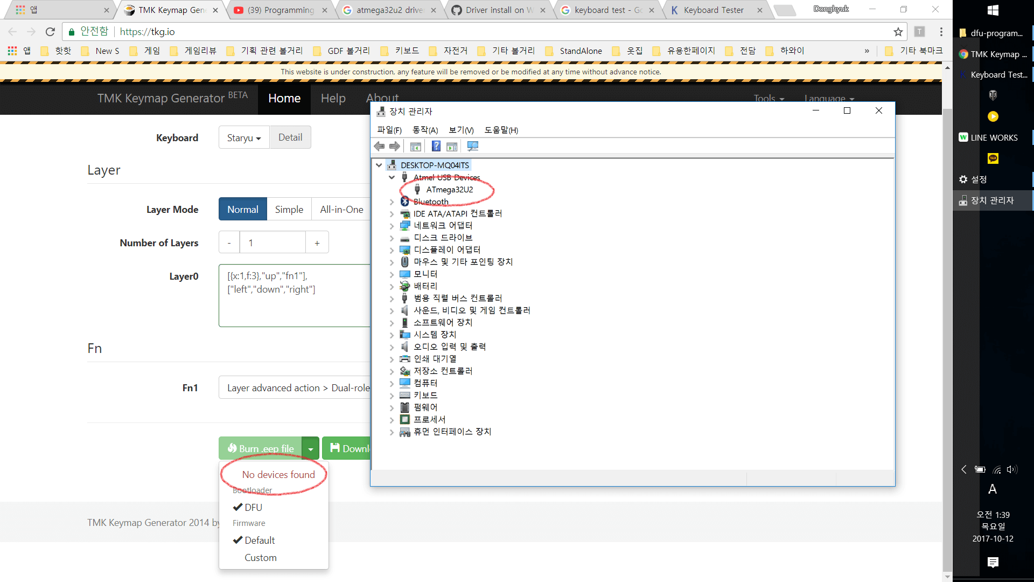Screen dimensions: 1034x582
Task: Open LINE WORKS from the taskbar
Action: pyautogui.click(x=993, y=137)
